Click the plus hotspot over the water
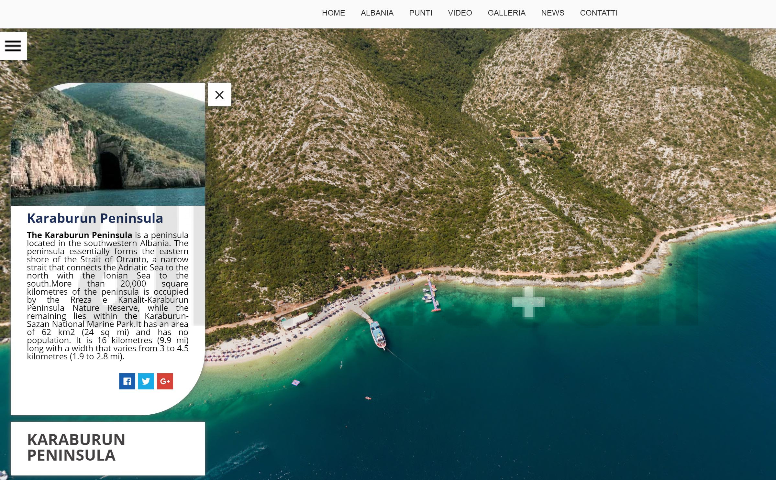This screenshot has height=480, width=776. (x=528, y=302)
